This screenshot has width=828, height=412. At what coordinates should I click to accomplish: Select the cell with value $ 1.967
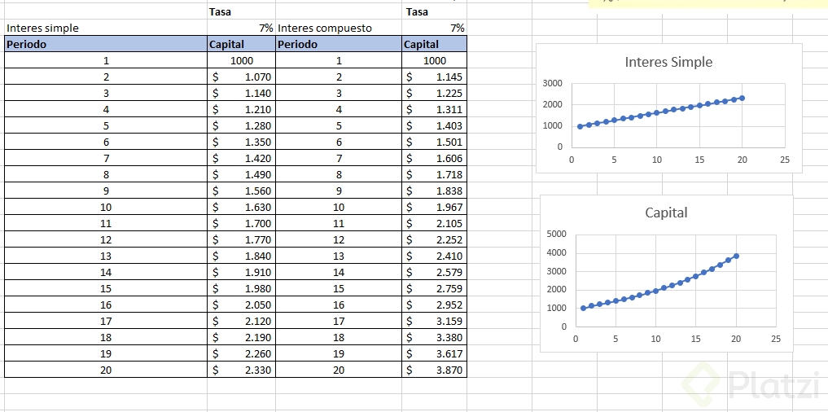435,207
